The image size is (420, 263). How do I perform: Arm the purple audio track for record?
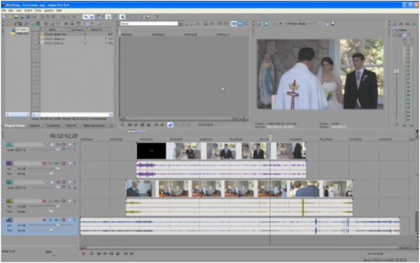click(x=45, y=163)
